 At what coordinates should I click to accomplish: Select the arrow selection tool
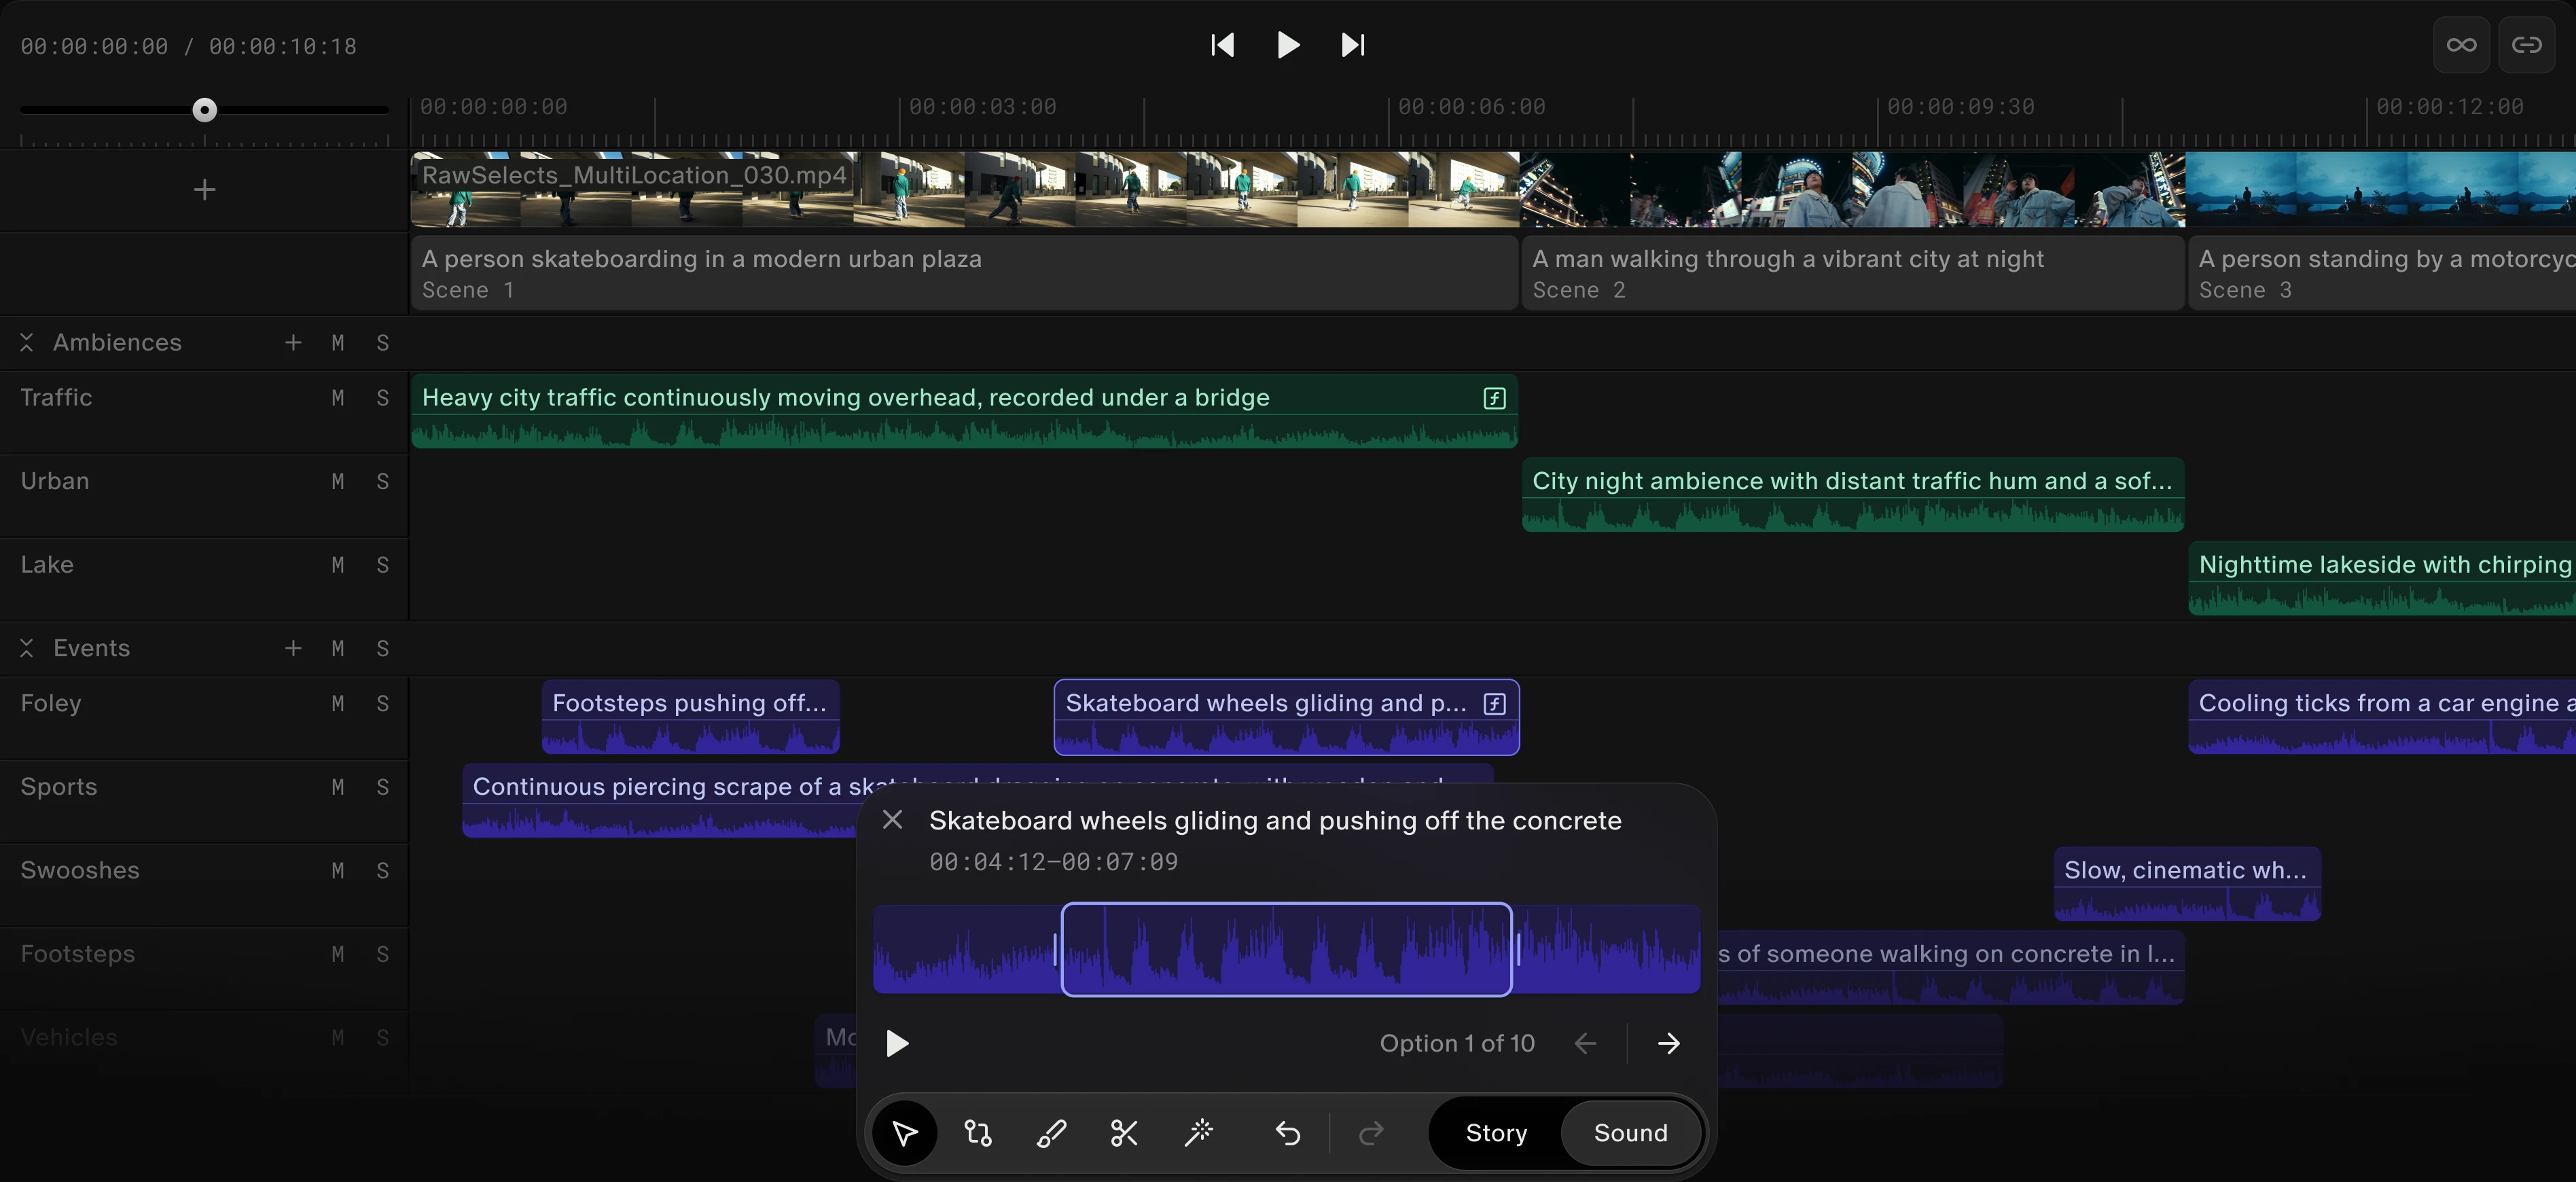[904, 1133]
